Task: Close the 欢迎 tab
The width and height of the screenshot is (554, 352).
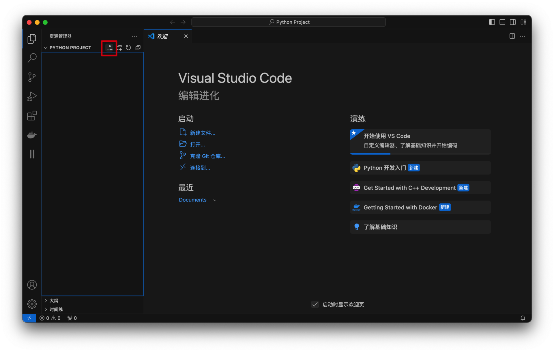Action: [x=186, y=36]
